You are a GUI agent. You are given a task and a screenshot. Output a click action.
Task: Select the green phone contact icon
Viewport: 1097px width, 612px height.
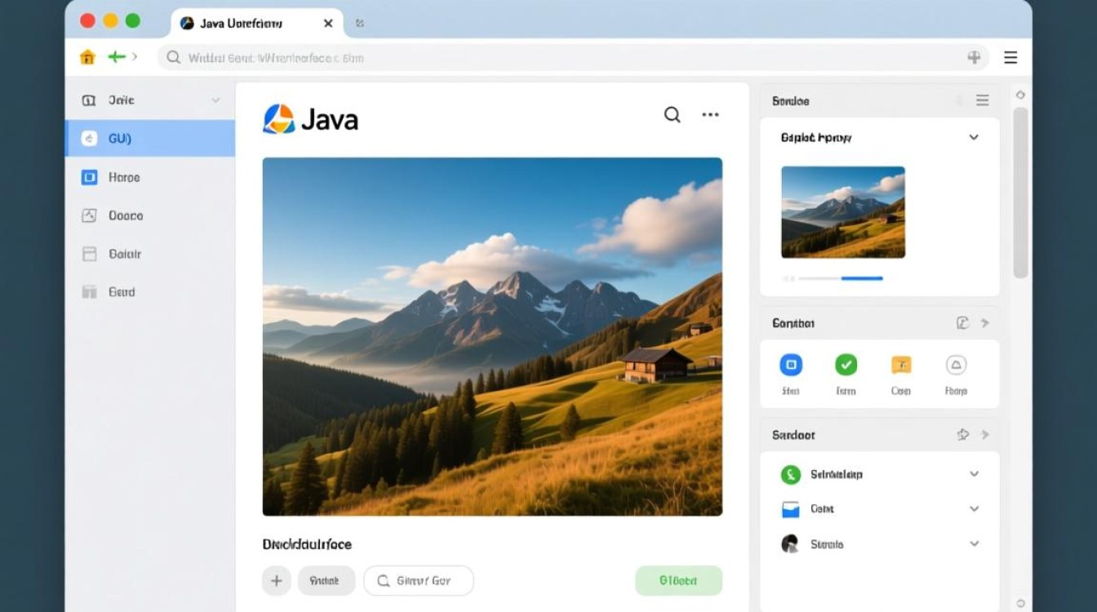790,474
